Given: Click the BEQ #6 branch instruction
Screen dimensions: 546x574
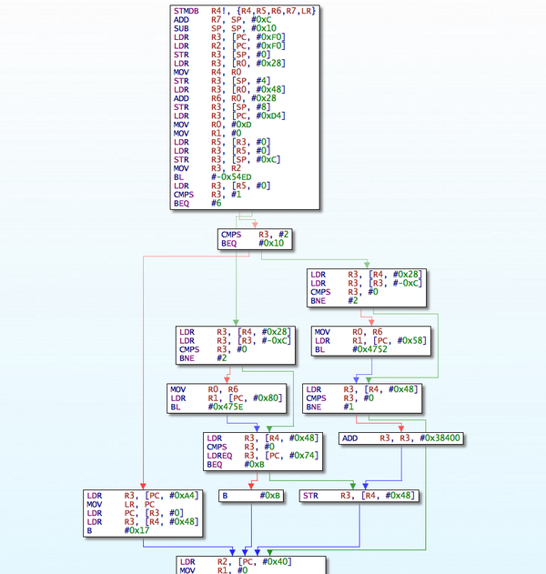Looking at the screenshot, I should point(197,204).
